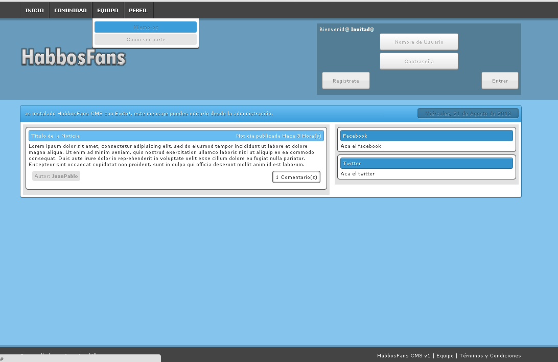Click HabbosFans CMS v1 footer text
The image size is (558, 362).
[404, 355]
